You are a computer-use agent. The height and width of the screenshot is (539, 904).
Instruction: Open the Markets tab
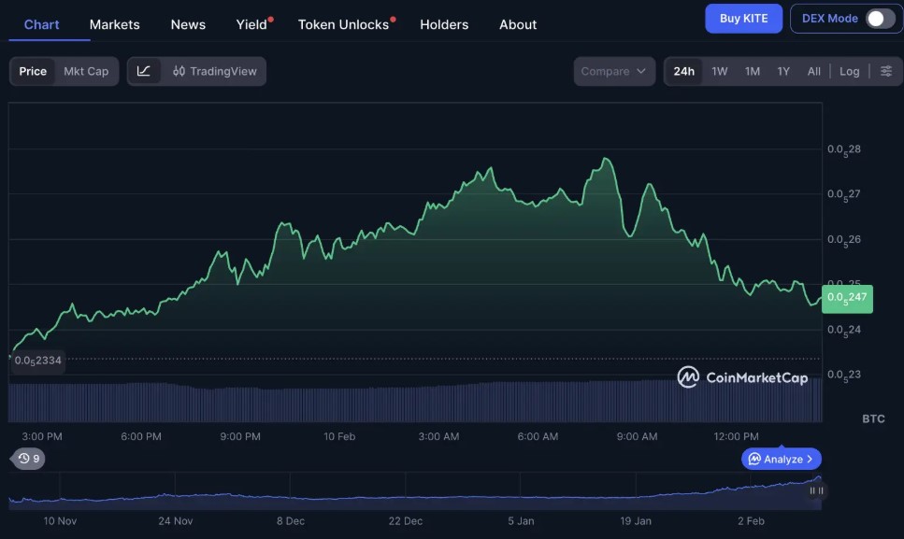pyautogui.click(x=114, y=24)
